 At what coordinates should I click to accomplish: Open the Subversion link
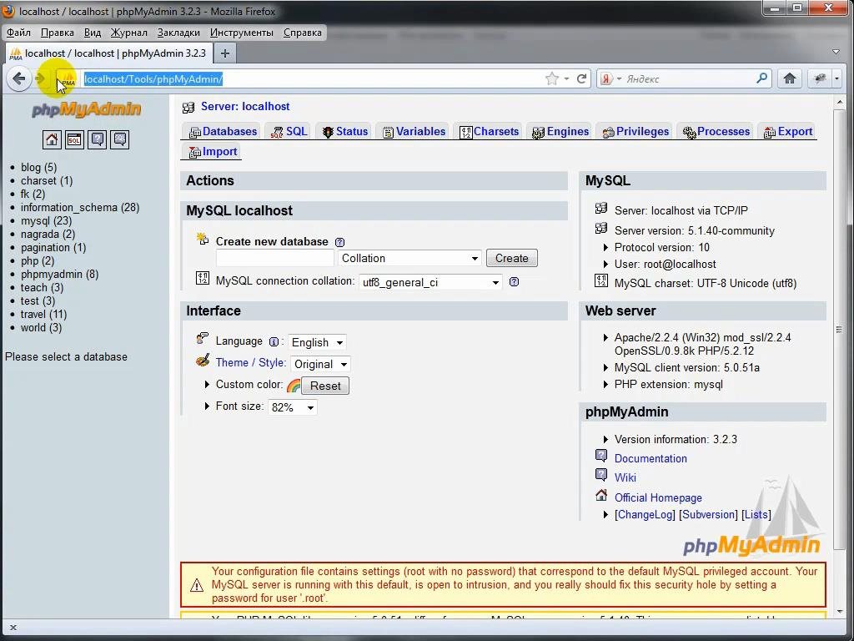pos(708,514)
